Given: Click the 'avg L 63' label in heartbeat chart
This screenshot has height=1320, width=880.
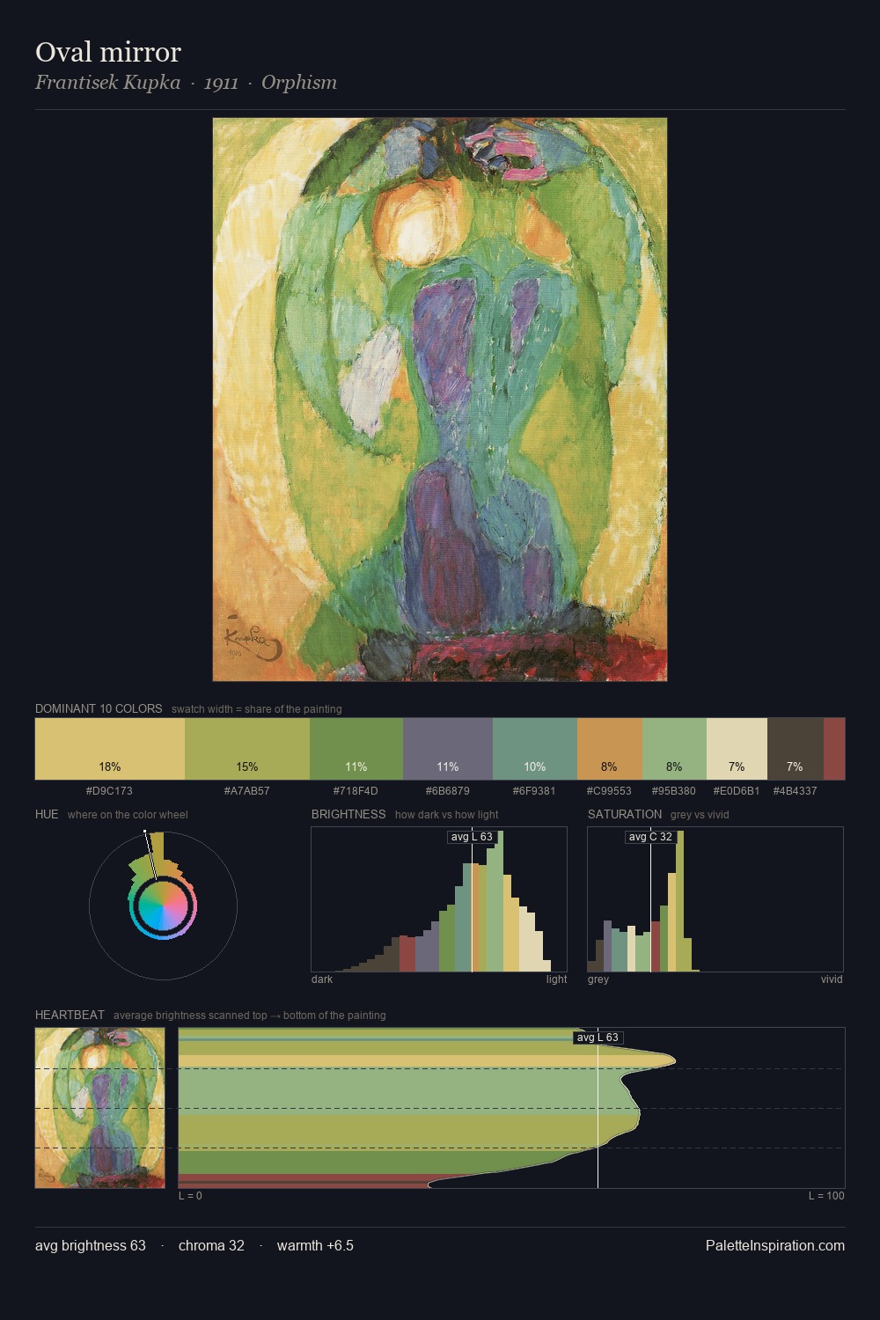Looking at the screenshot, I should (x=598, y=1038).
